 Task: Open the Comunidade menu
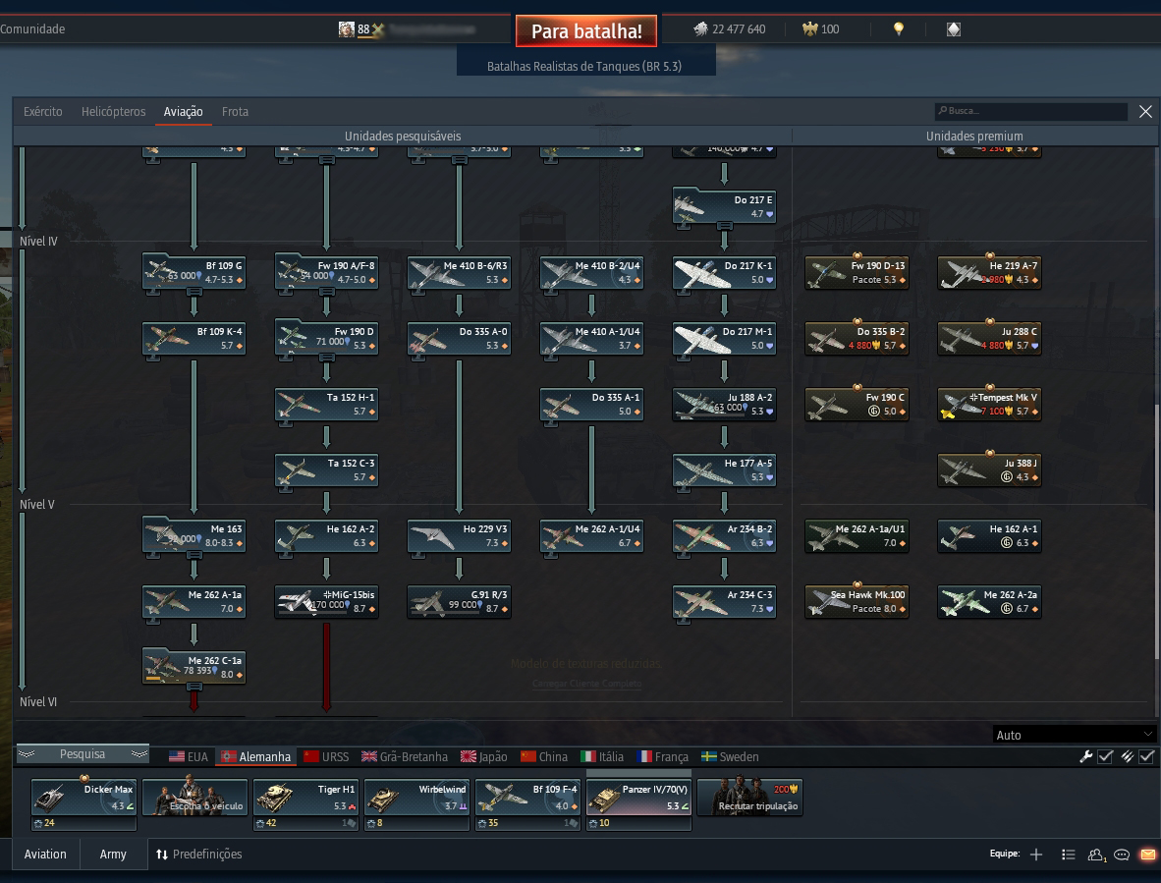point(32,28)
